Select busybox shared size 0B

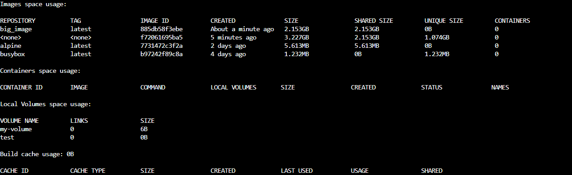coord(358,54)
